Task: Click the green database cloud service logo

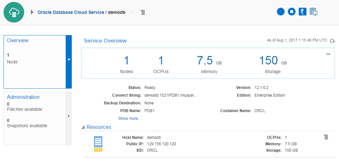Action: 14,12
